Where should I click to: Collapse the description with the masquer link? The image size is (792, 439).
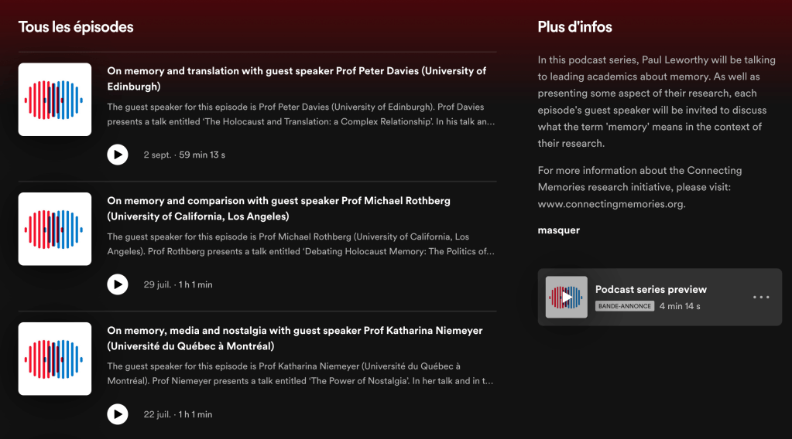point(558,230)
